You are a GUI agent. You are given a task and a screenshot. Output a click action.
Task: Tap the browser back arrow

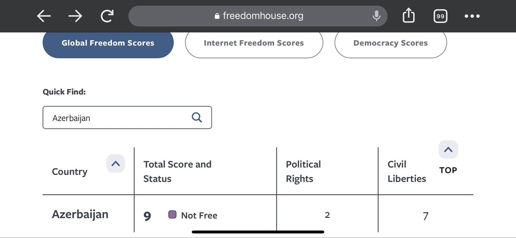[x=44, y=16]
